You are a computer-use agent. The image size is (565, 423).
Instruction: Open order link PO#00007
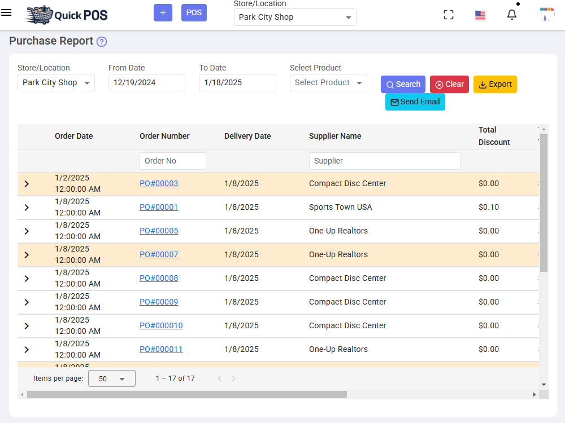pos(159,255)
